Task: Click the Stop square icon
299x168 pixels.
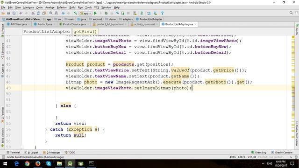Action: pyautogui.click(x=128, y=13)
